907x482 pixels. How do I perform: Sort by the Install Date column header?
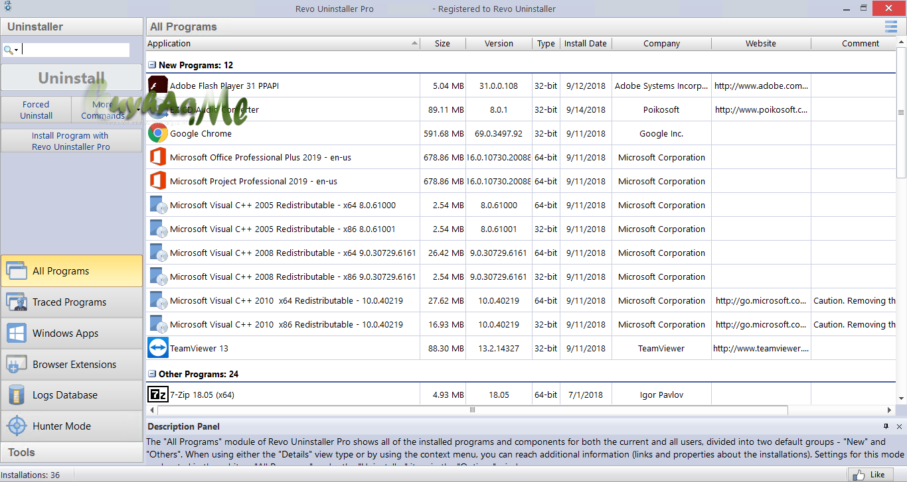tap(586, 44)
